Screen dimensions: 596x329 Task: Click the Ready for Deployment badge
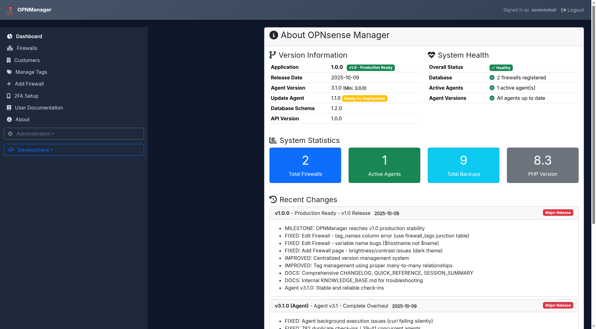pos(364,99)
